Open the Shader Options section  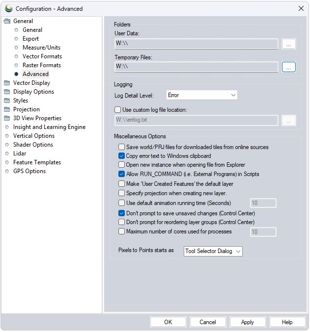coord(33,145)
